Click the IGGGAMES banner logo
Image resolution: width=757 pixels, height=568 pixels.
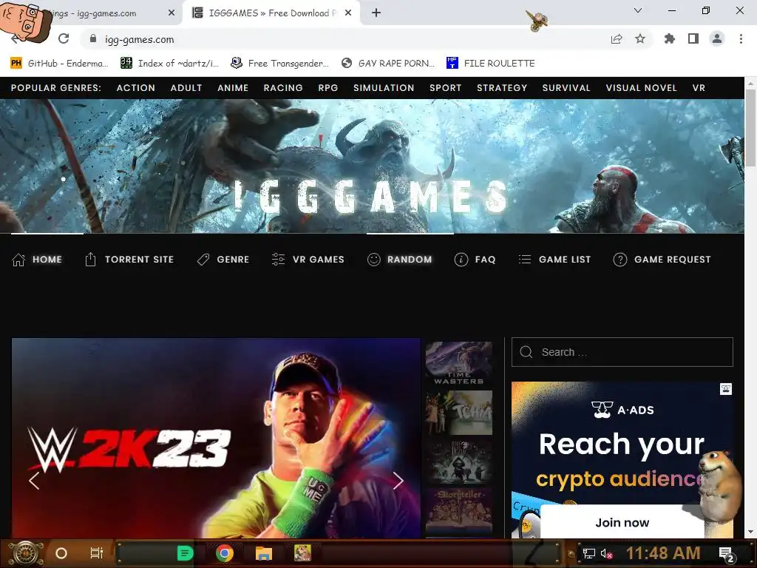tap(371, 196)
